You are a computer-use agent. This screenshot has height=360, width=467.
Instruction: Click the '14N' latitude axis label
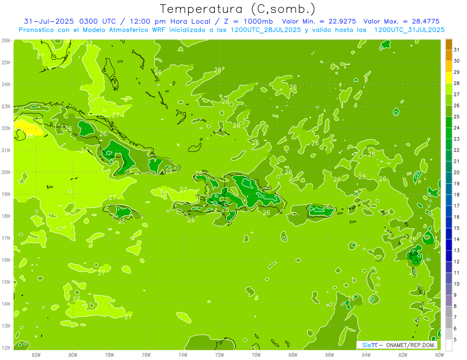coord(6,304)
